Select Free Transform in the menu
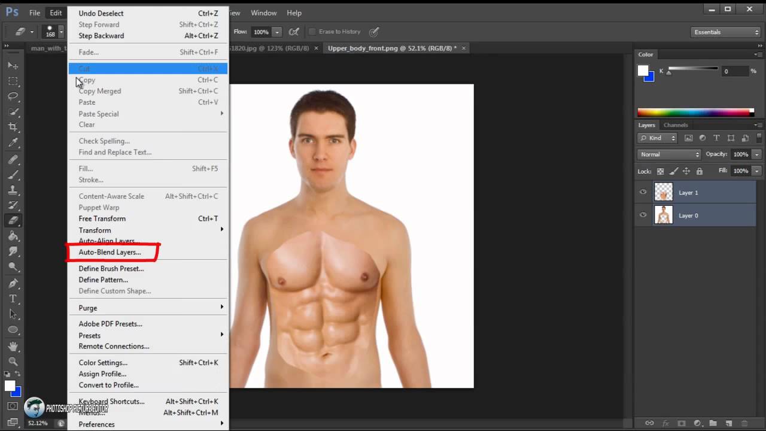 (102, 218)
